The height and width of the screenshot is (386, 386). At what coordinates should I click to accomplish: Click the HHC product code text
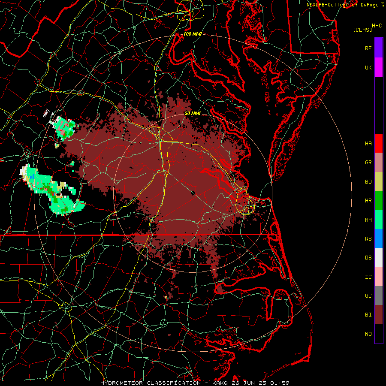click(x=377, y=26)
